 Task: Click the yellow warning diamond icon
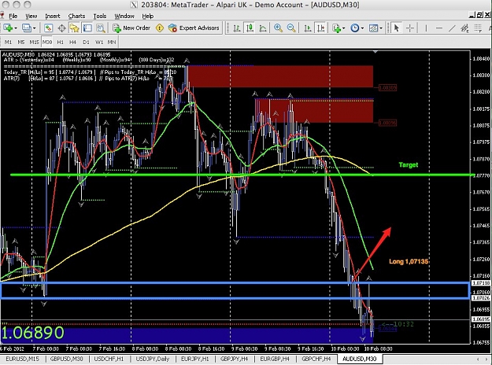point(160,28)
